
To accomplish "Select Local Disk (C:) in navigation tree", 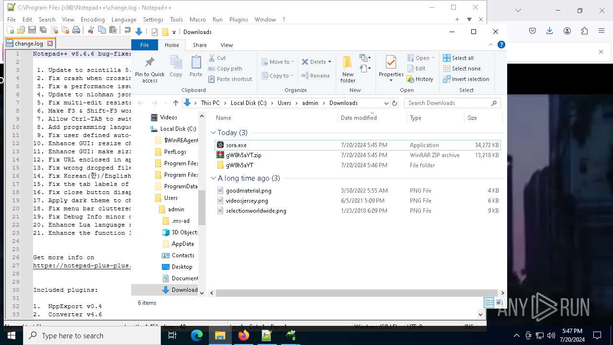I will tap(173, 129).
